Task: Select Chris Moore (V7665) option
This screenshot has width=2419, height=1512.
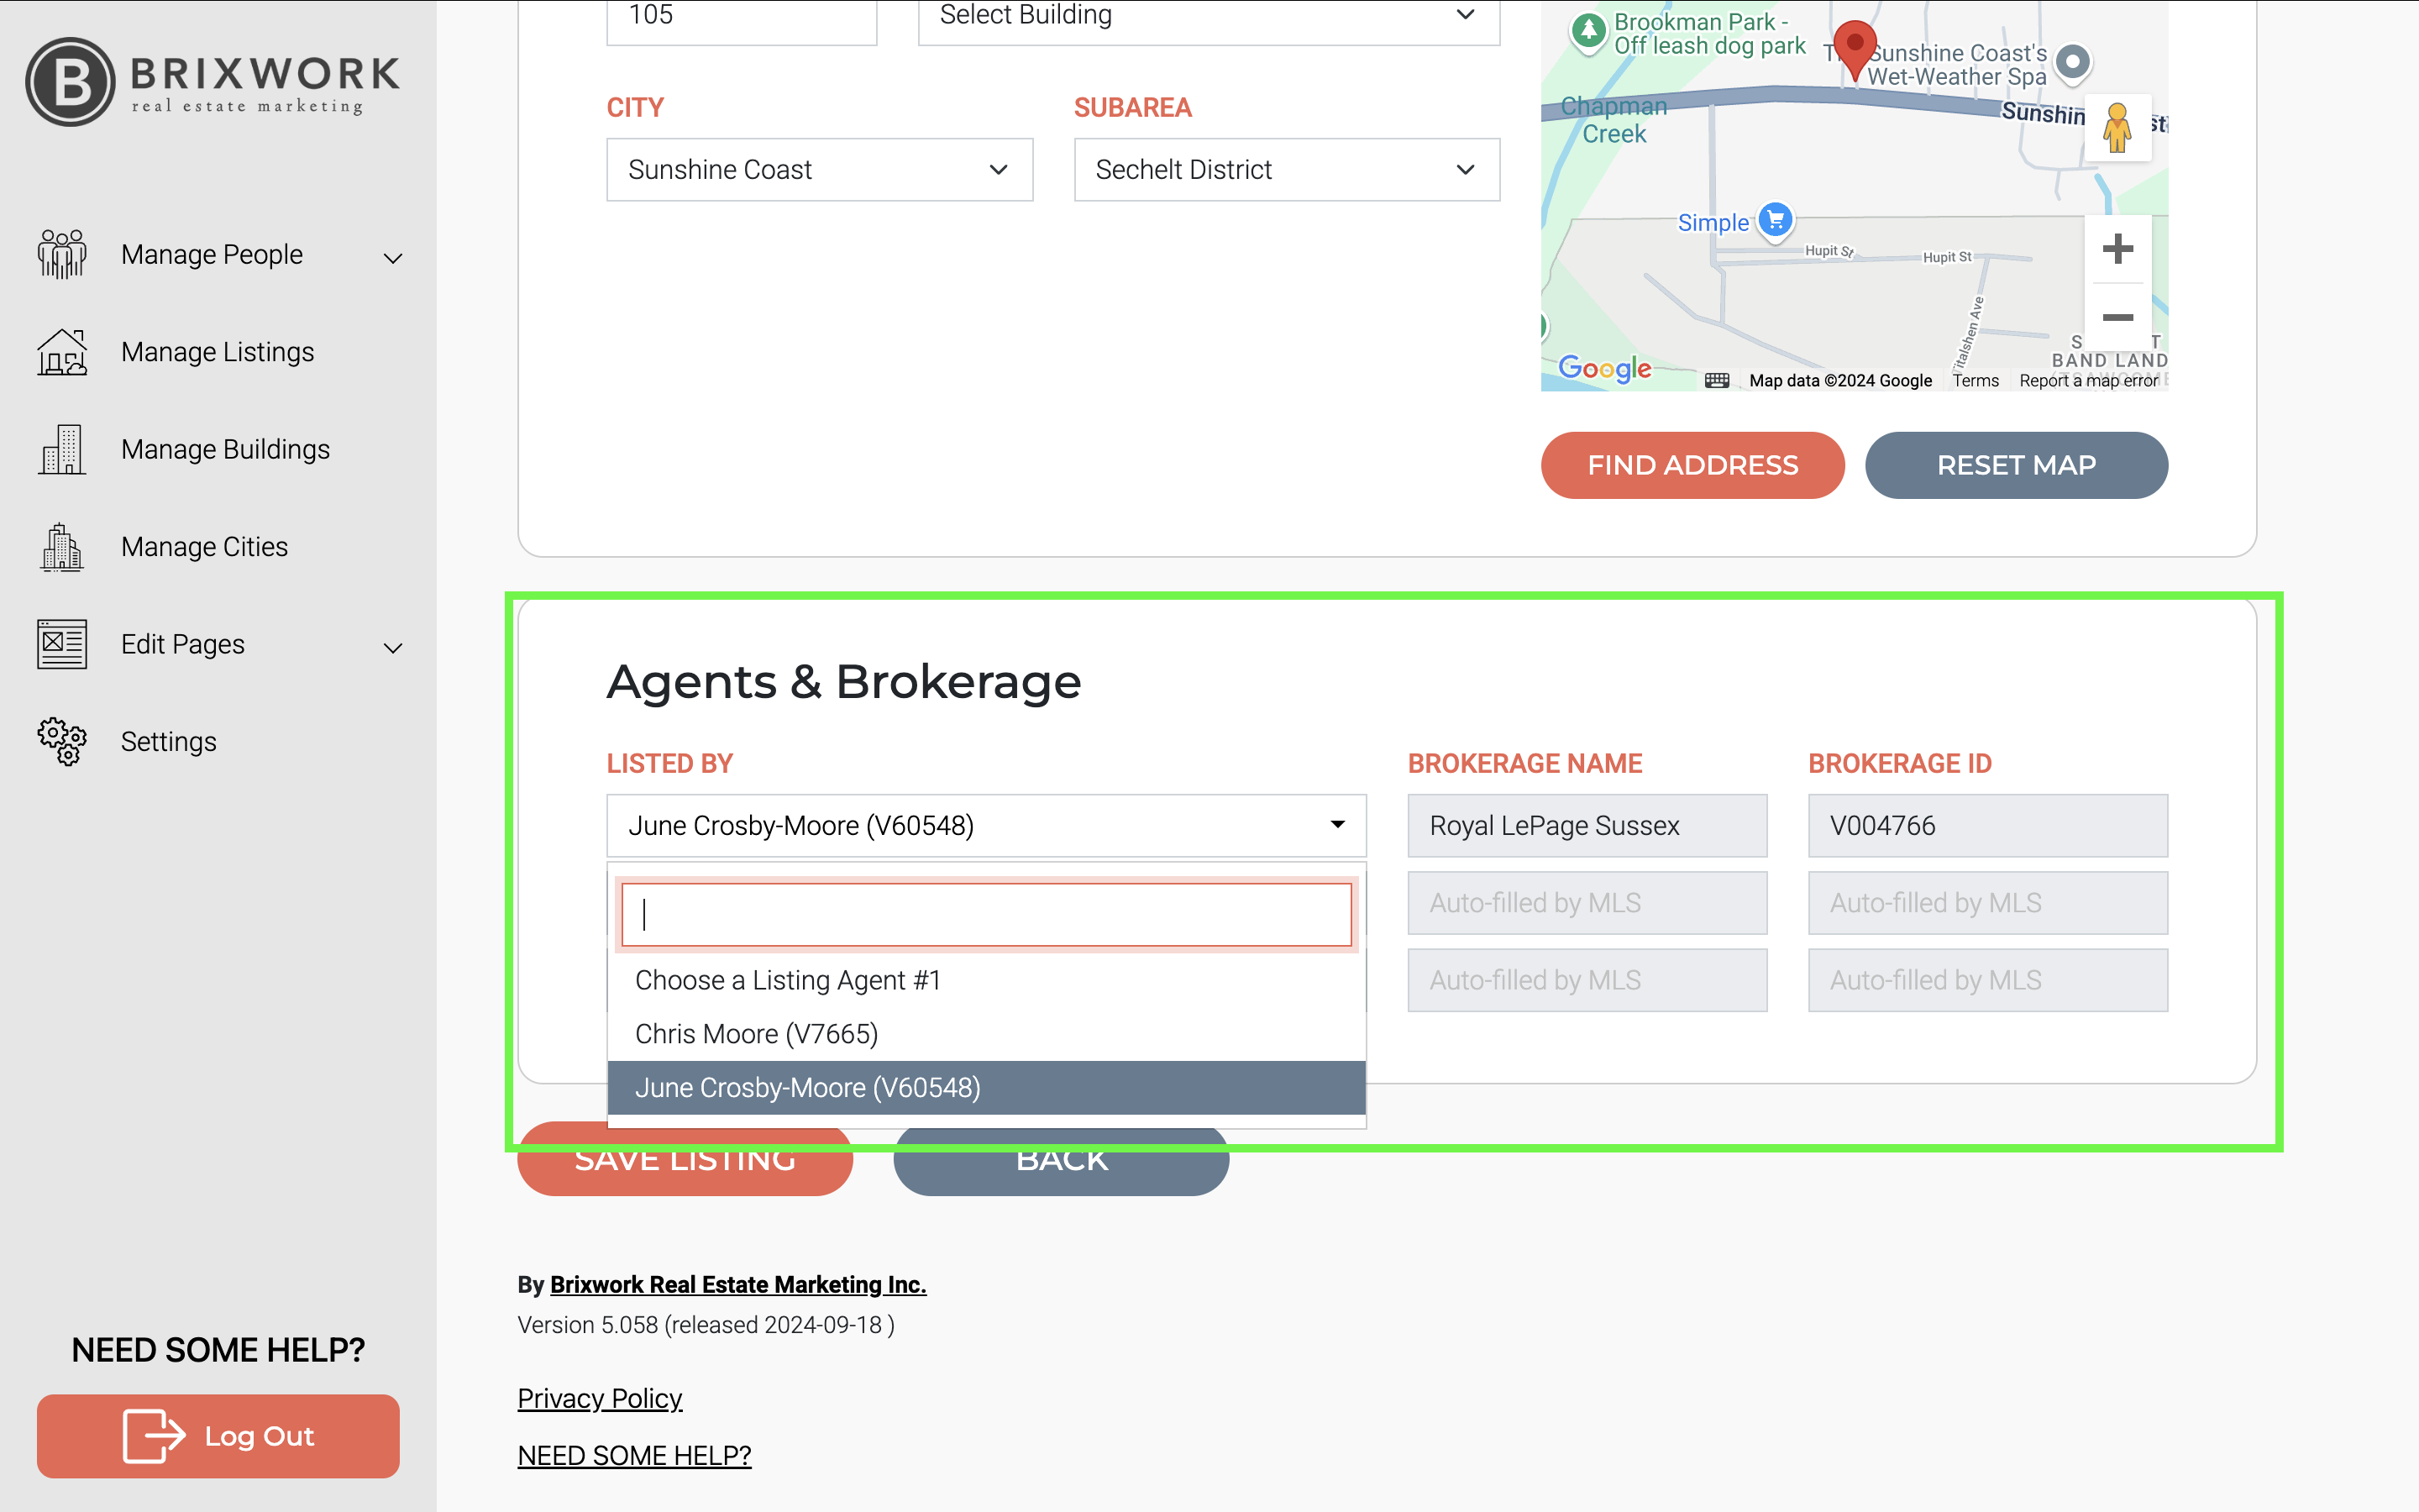Action: [757, 1034]
